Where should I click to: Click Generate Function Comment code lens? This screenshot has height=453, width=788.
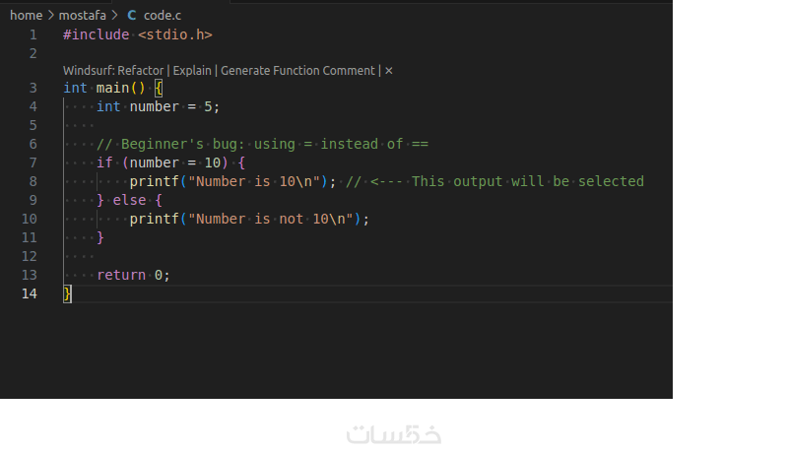pos(298,71)
